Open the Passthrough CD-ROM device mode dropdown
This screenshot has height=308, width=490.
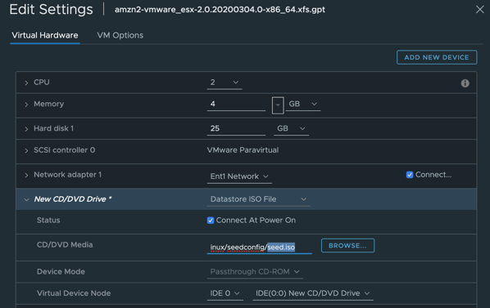tap(255, 272)
